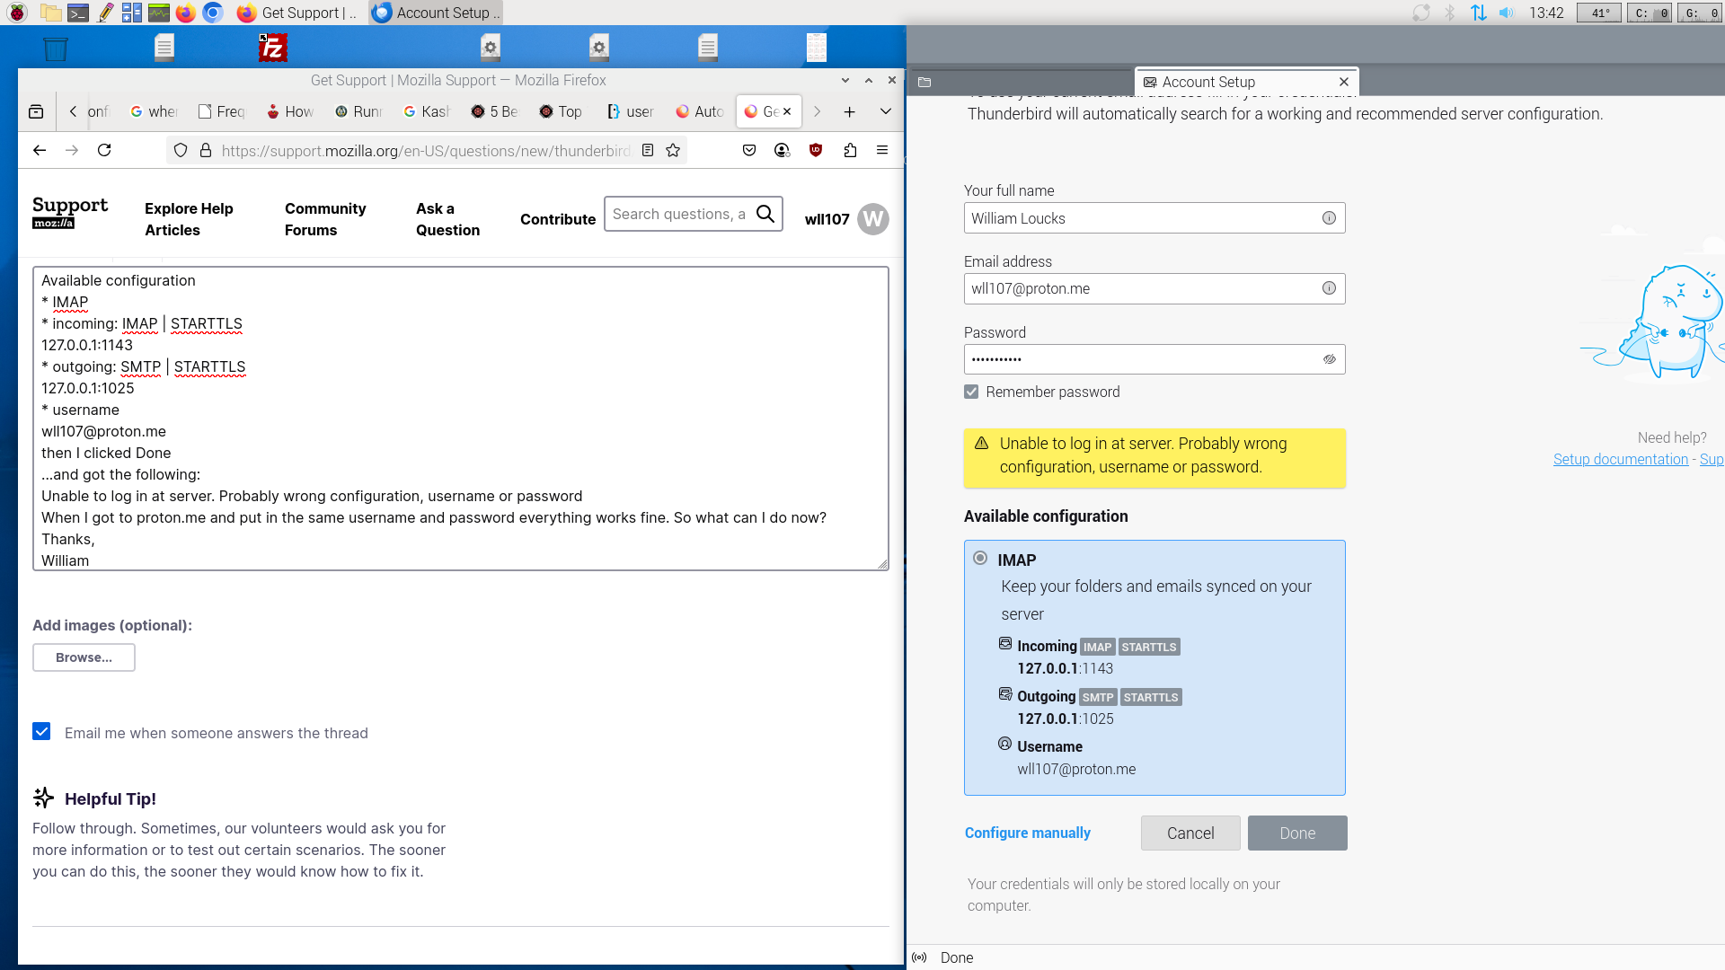
Task: Click in the Email address field
Action: (1154, 288)
